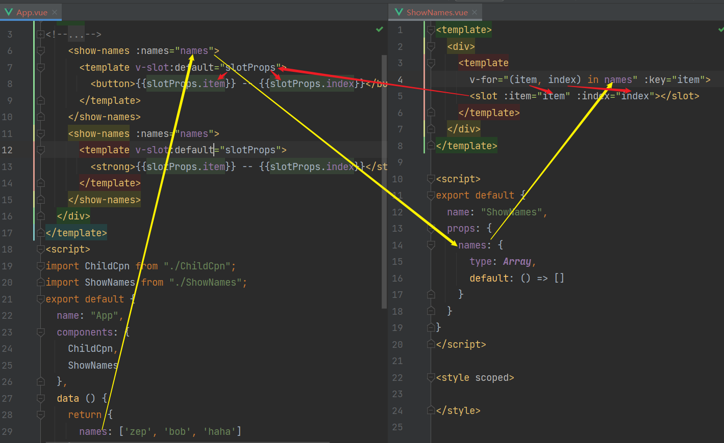Click the 'zep' string in the names array
Screen dimensions: 724x443
[138, 431]
